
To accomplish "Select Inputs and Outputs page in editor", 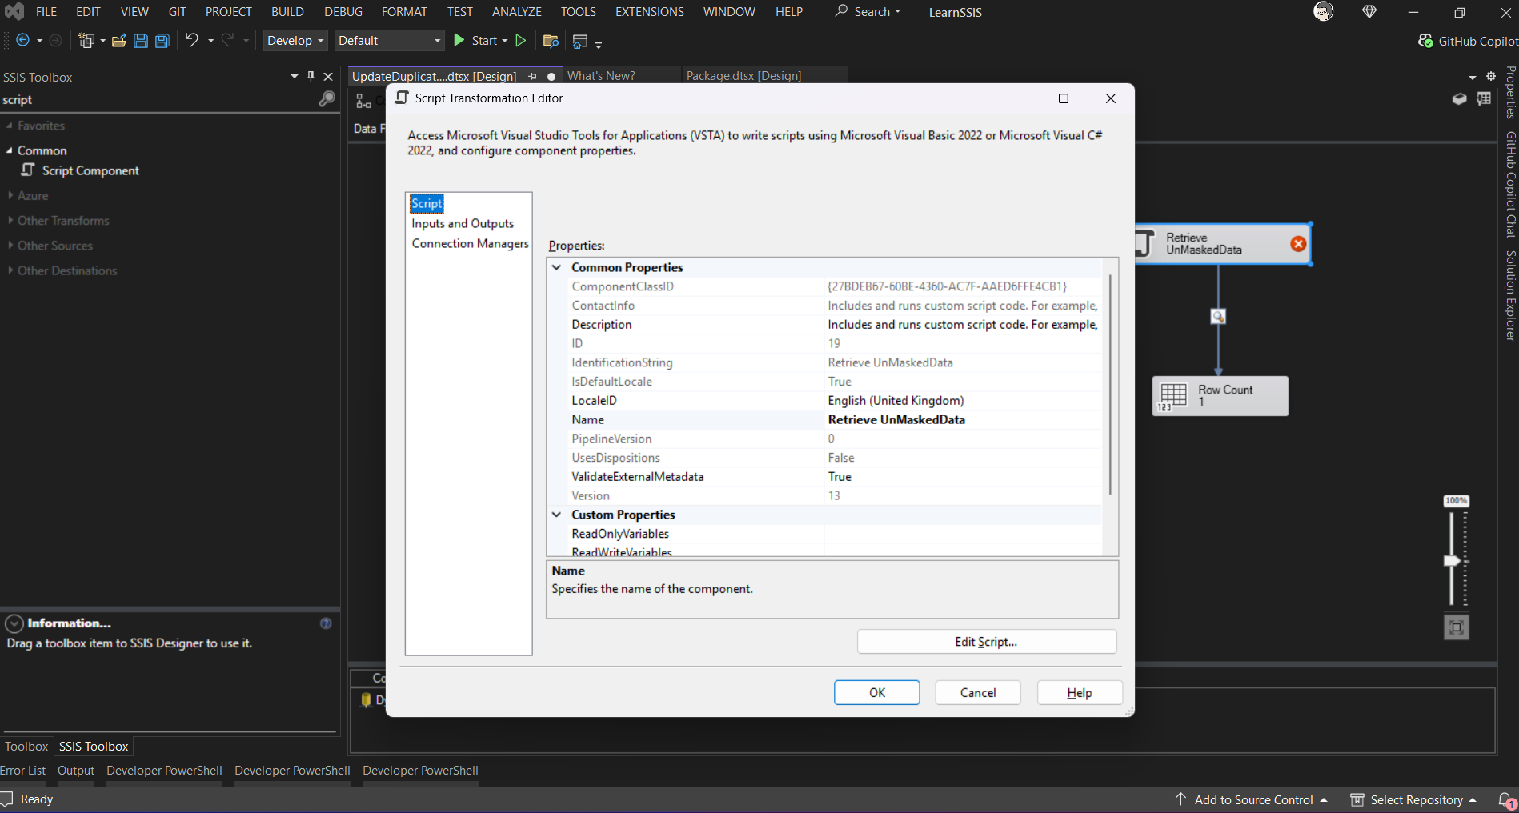I will [x=463, y=223].
